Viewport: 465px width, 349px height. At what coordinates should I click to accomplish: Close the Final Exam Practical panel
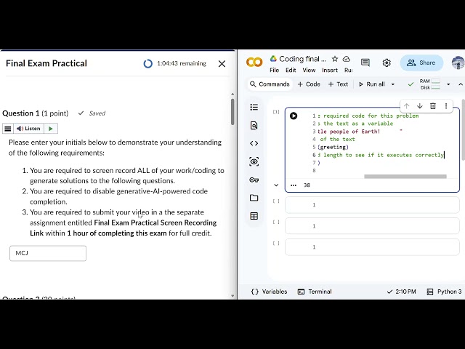point(222,63)
